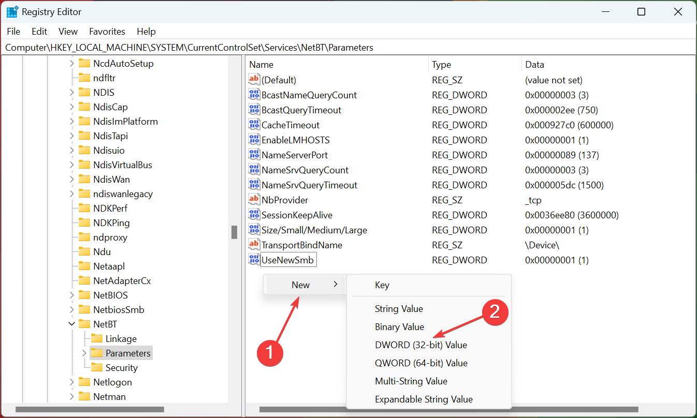Expand the Netman key chevron
This screenshot has width=697, height=418.
point(72,396)
